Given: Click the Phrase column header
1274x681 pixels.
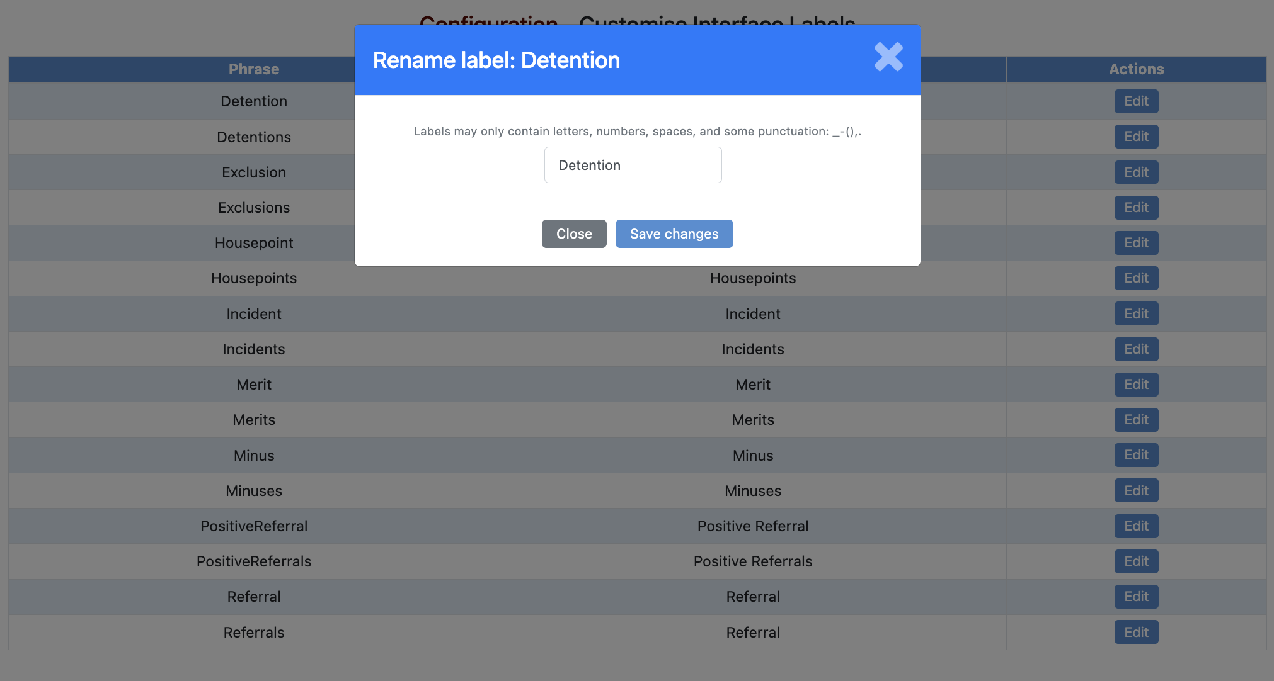Looking at the screenshot, I should [x=254, y=69].
